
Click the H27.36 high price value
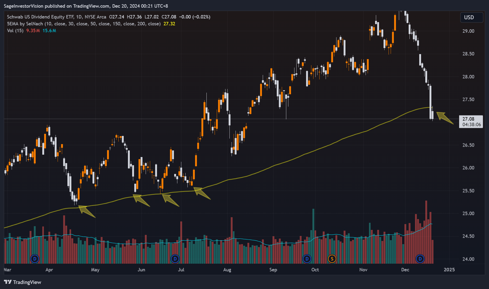point(134,17)
